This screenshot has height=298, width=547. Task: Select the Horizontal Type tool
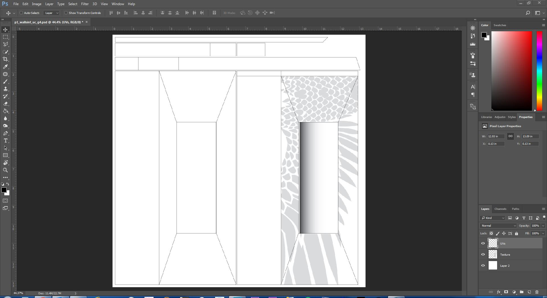coord(5,141)
